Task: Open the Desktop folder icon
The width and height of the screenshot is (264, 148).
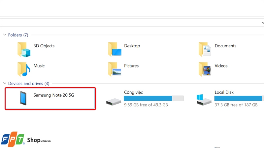Action: pos(115,49)
